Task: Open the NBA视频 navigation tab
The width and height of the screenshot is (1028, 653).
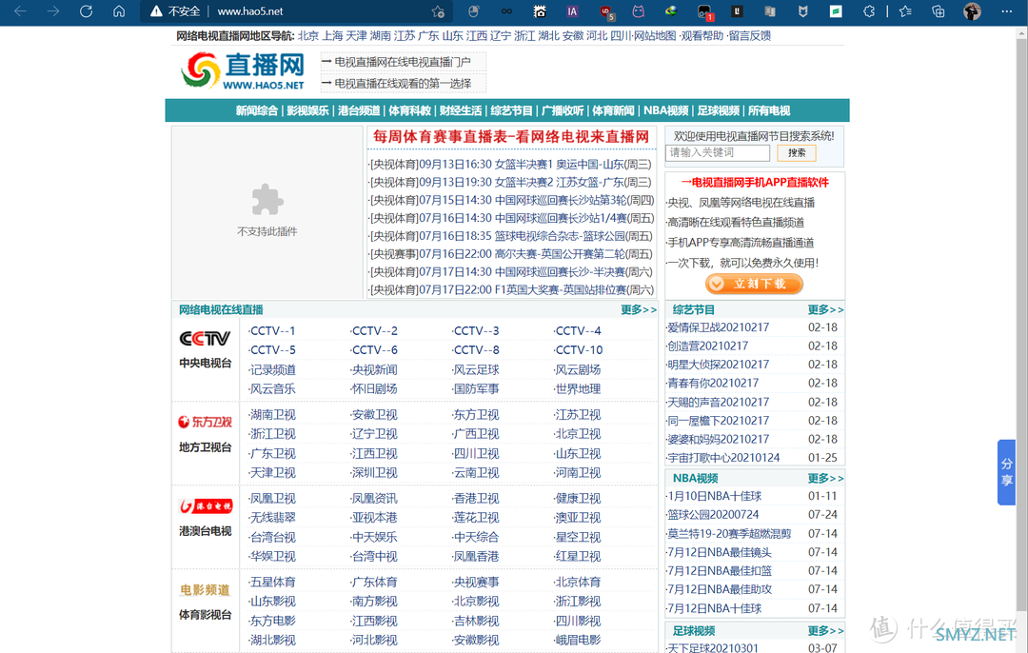Action: click(666, 110)
